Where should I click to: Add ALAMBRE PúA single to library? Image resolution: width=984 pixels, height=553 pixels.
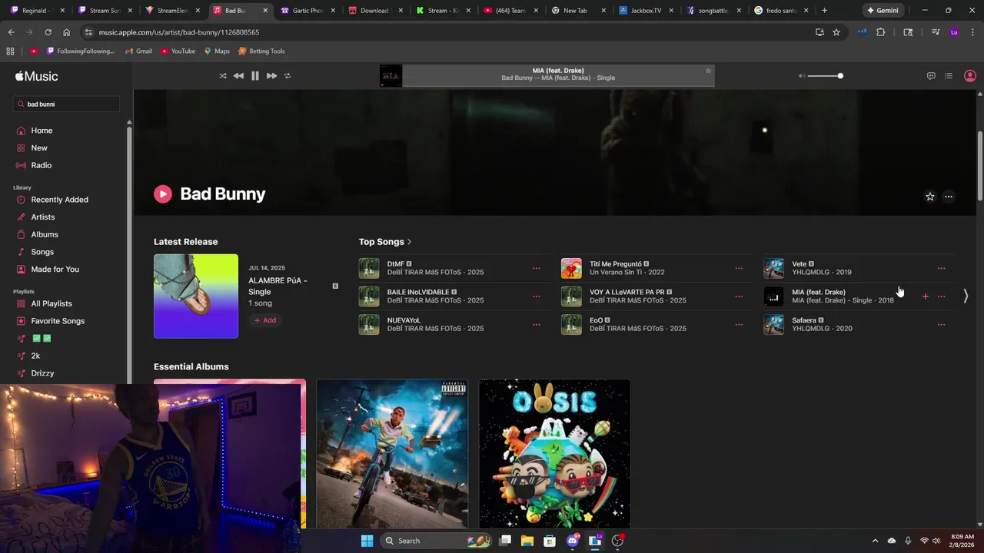point(265,320)
